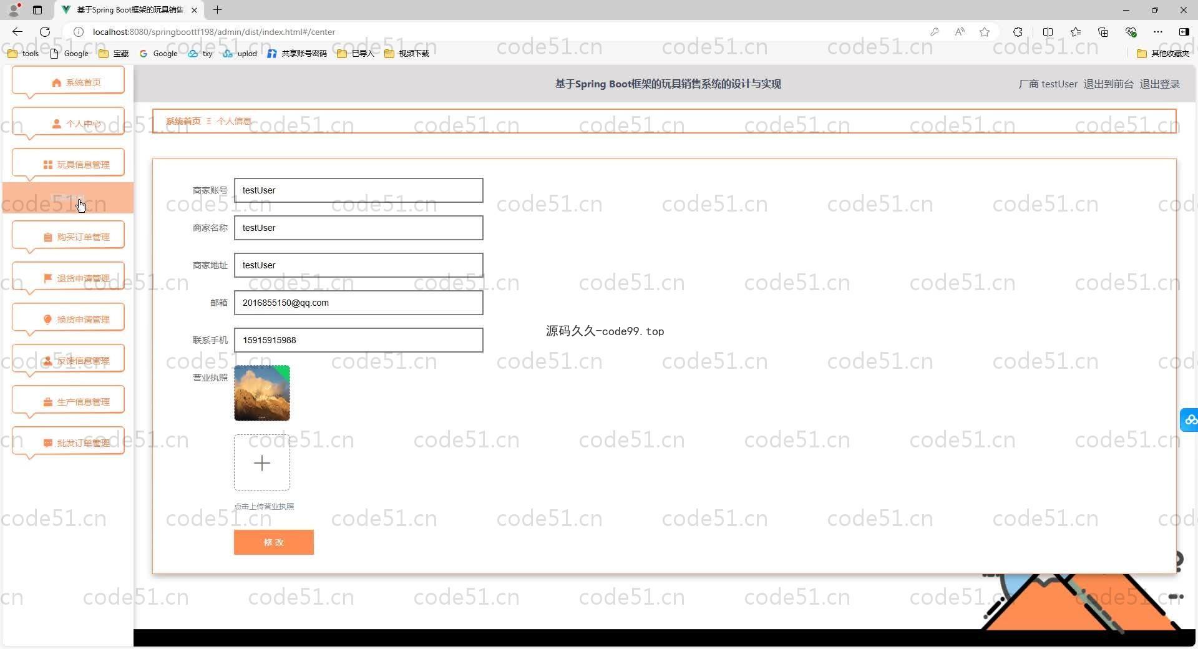
Task: Open the 宝藏 bookmark folder
Action: pyautogui.click(x=114, y=54)
